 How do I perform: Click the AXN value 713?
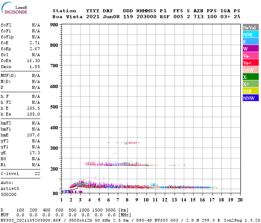[x=198, y=17]
